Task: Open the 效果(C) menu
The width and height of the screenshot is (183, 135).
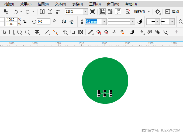Action: point(26,4)
